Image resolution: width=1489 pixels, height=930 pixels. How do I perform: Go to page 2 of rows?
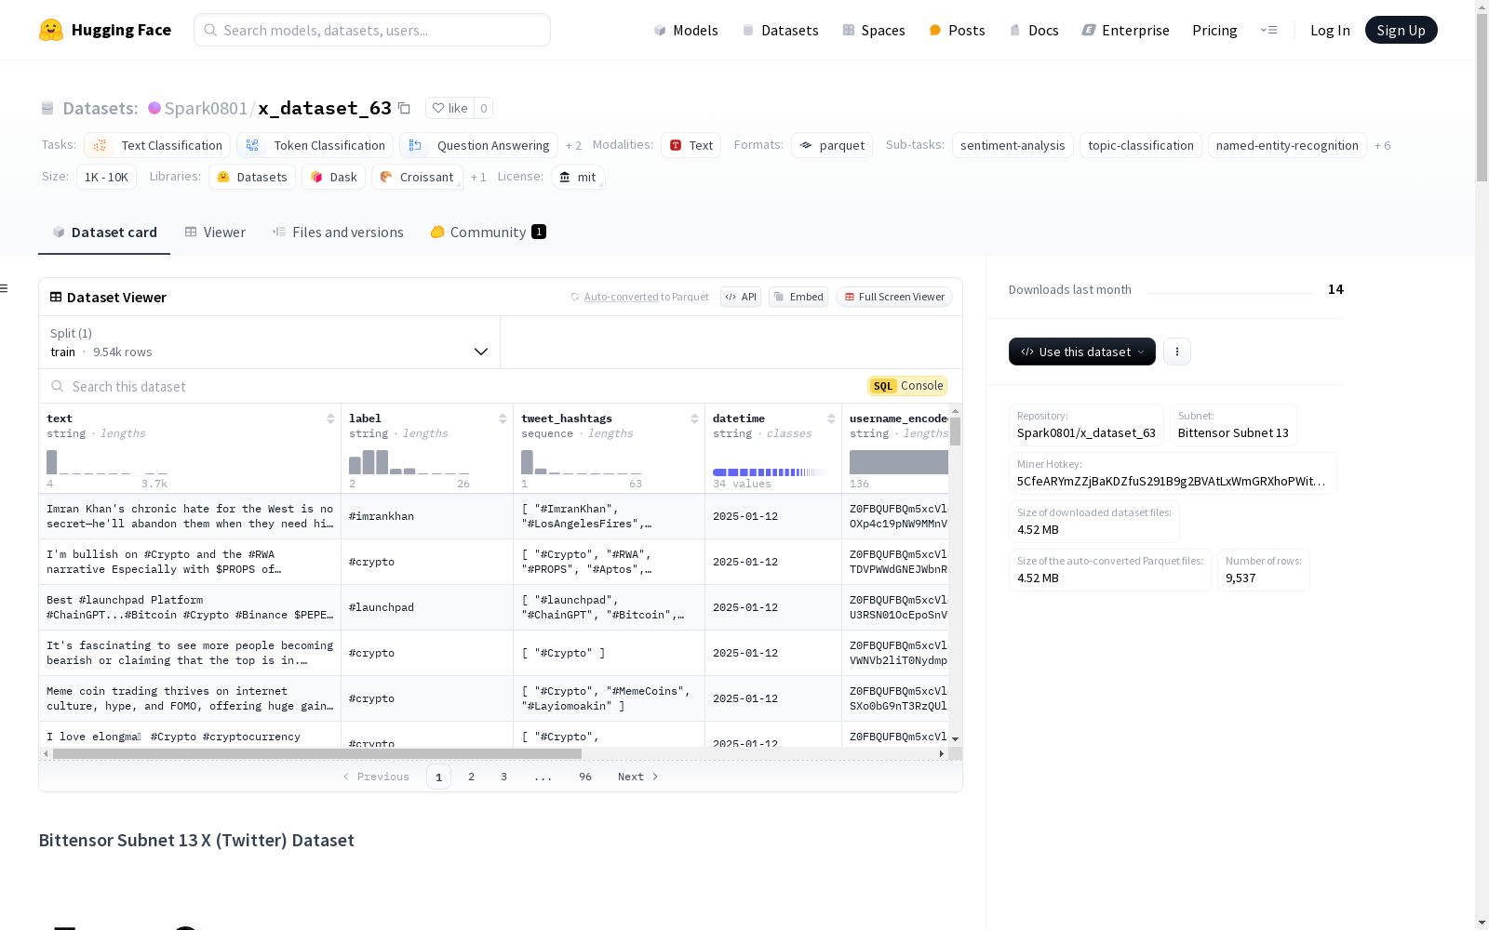click(x=472, y=777)
